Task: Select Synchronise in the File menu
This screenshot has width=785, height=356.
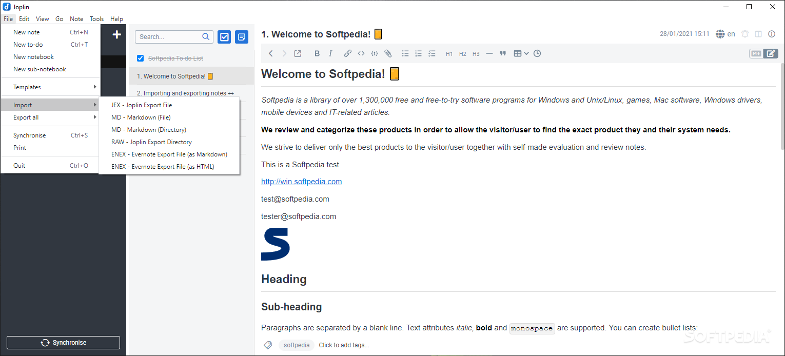Action: click(50, 135)
